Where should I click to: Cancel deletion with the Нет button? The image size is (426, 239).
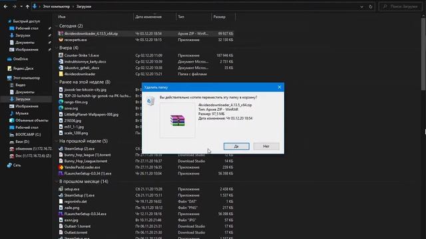[266, 146]
